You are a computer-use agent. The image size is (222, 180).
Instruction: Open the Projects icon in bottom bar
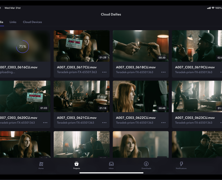[x=77, y=163]
